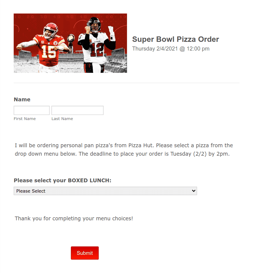The height and width of the screenshot is (273, 253).
Task: Click the bold 'Name' field label
Action: click(22, 99)
